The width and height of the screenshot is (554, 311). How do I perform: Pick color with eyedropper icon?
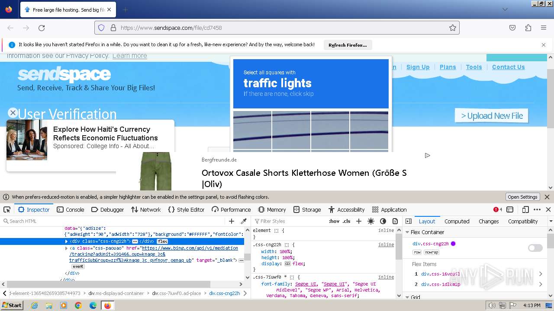244,221
